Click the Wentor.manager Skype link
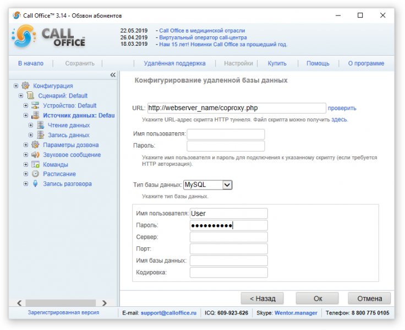 (295, 313)
